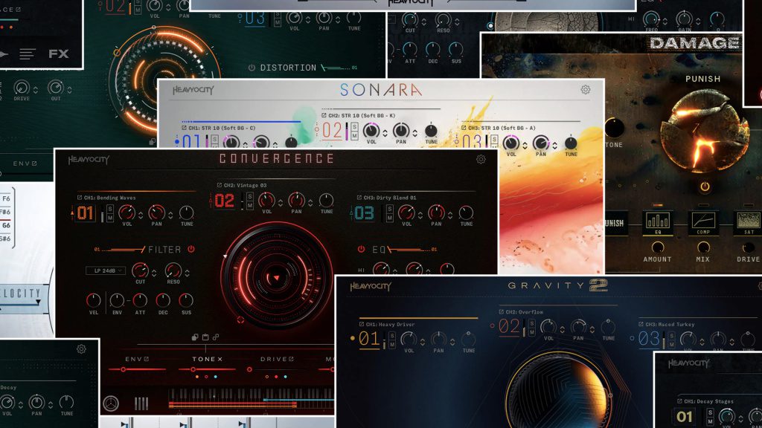Click the list lines icon beside FX
This screenshot has height=428, width=762.
(x=28, y=53)
